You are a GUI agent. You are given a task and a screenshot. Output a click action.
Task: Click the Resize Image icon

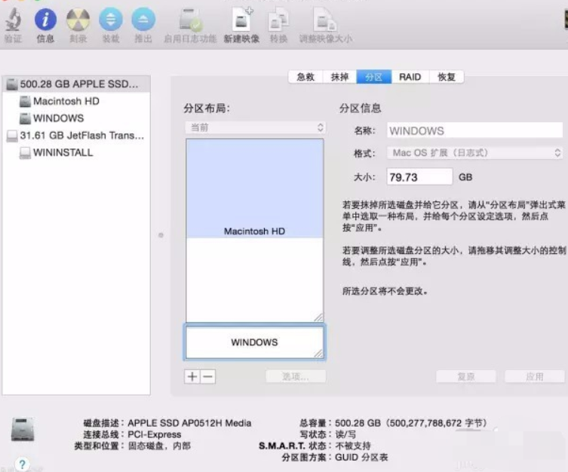tap(325, 20)
